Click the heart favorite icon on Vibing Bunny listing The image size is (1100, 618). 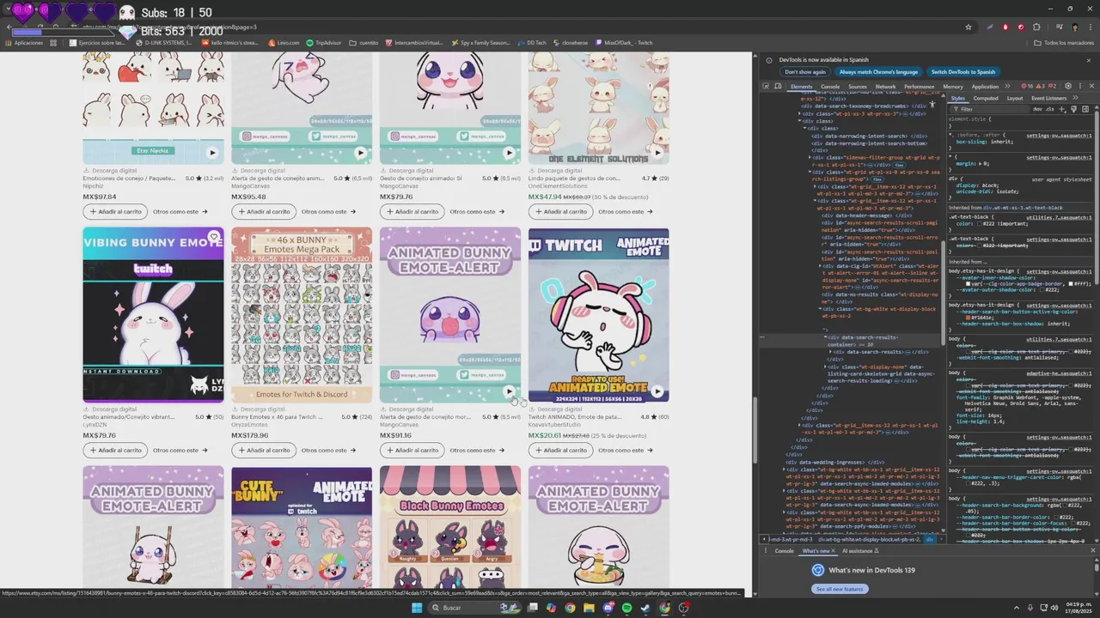[213, 237]
